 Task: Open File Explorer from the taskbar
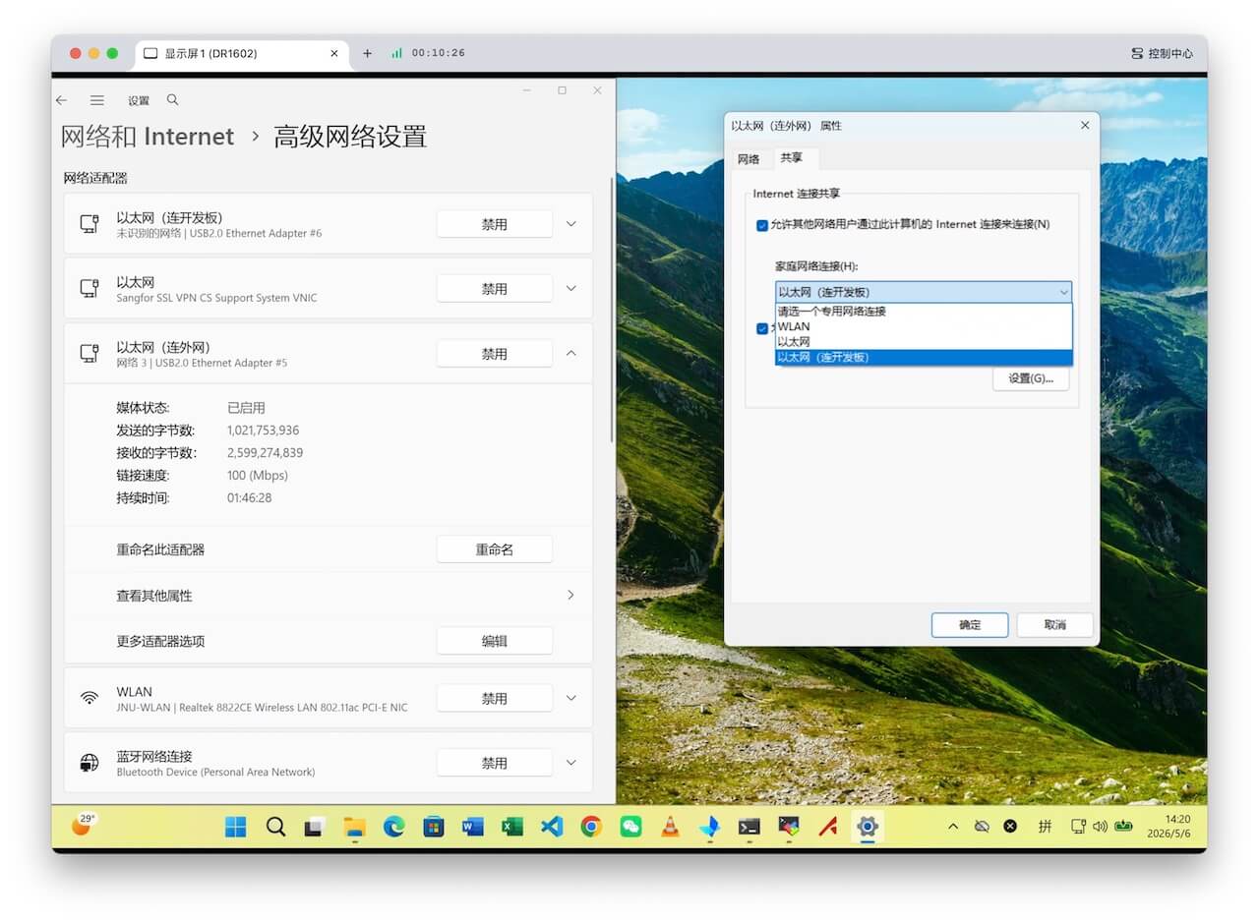click(354, 827)
